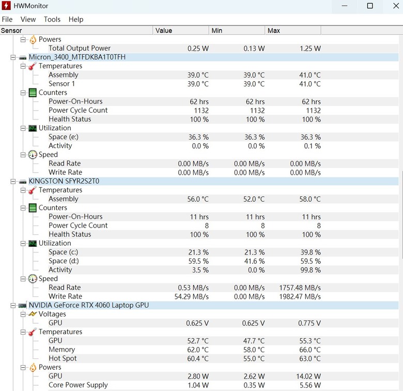
Task: Click the drive icon beside KINGSTON SFYR2S2T0
Action: 23,182
